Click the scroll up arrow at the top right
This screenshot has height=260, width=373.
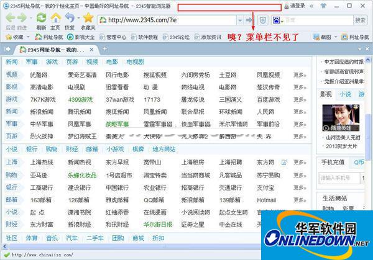tap(368, 60)
